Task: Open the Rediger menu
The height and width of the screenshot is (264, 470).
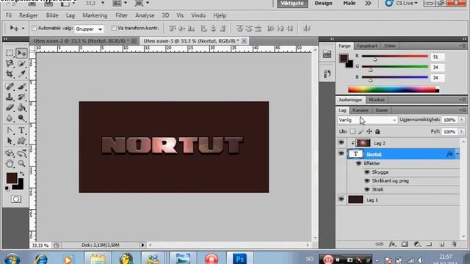Action: [x=29, y=15]
